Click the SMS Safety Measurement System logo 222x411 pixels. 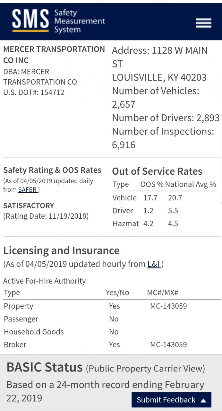(x=59, y=21)
